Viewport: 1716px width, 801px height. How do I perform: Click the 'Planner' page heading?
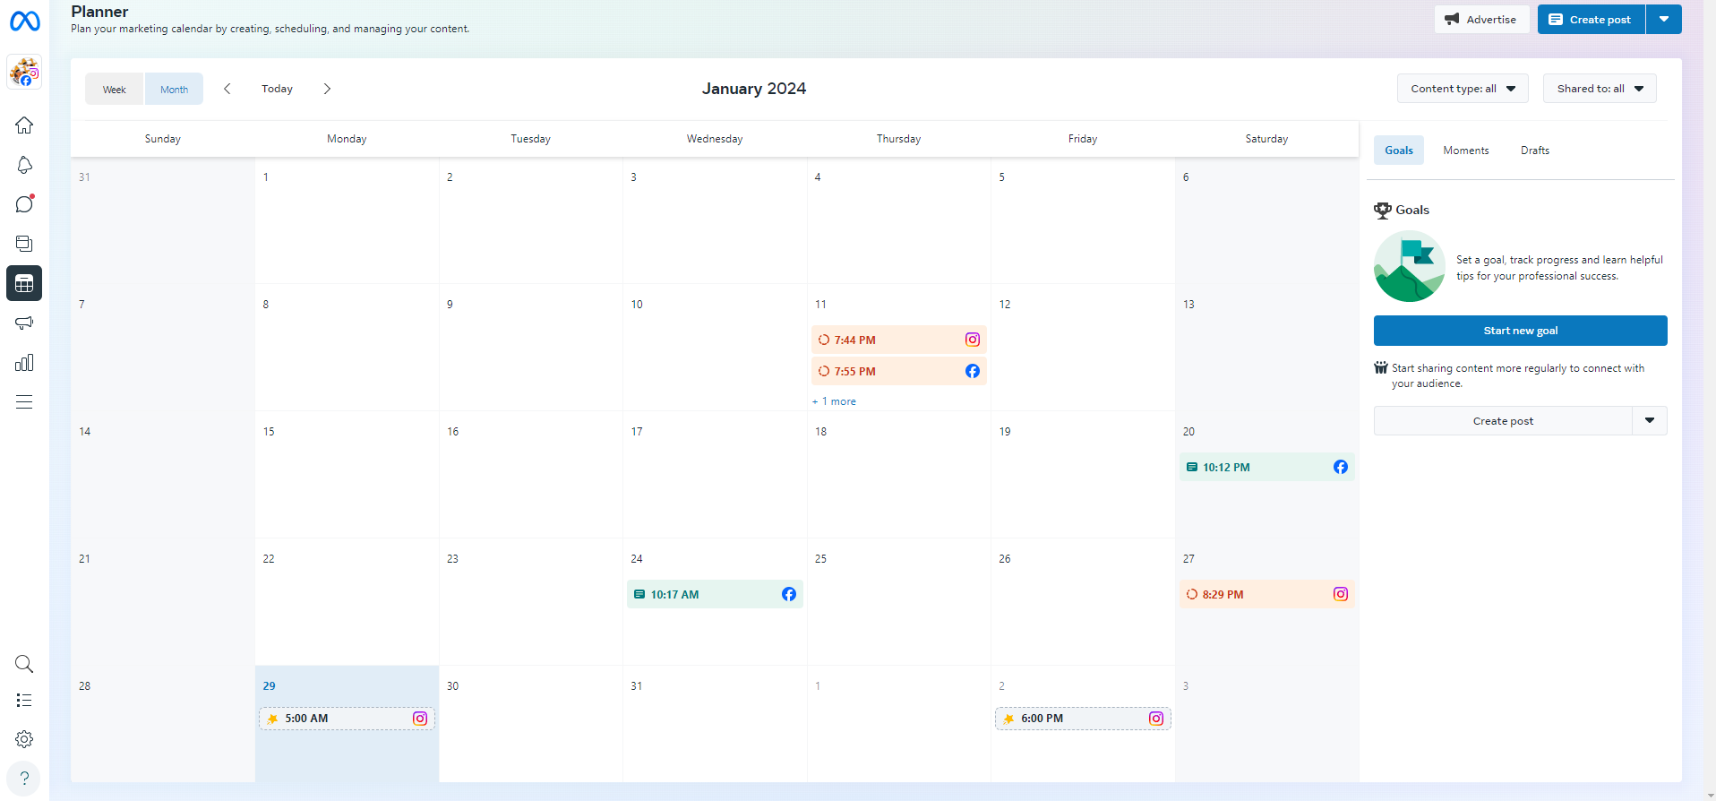(x=99, y=12)
